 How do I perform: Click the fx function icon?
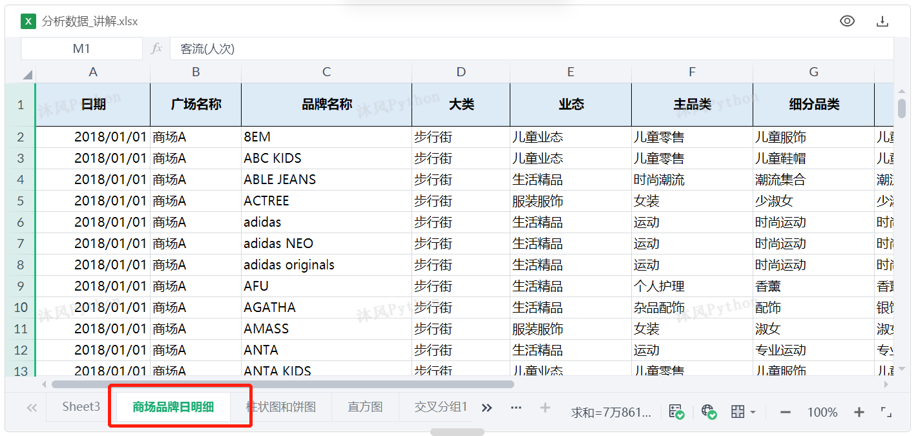coord(156,48)
